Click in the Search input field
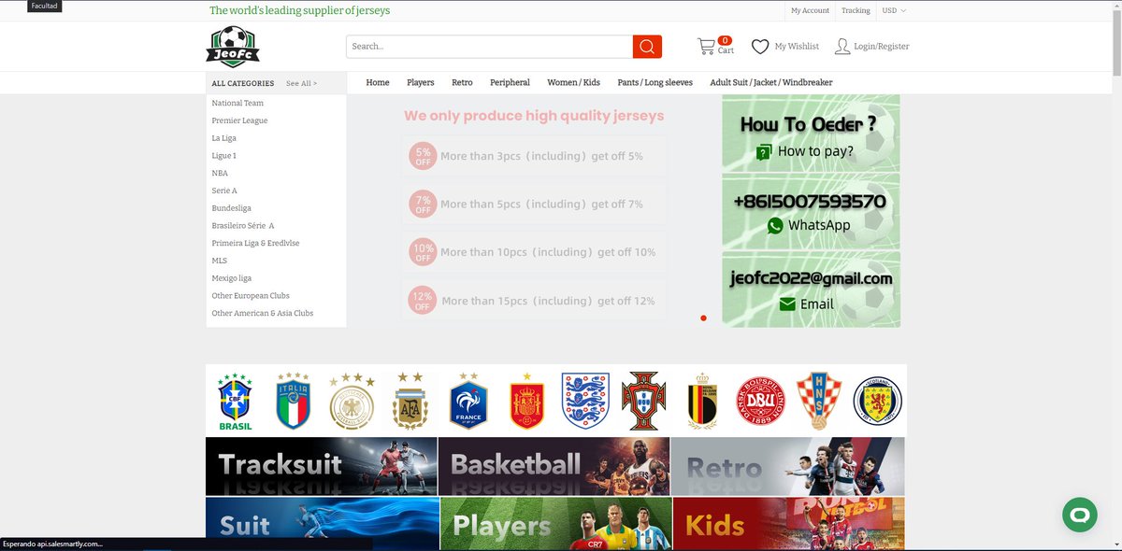 coord(489,47)
